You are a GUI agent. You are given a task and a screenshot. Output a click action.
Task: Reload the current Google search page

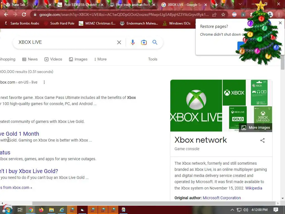pos(24,14)
